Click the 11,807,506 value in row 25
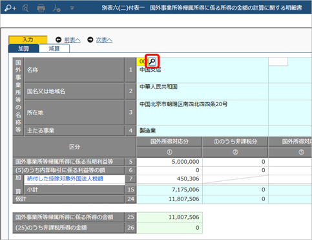This screenshot has width=312, height=240. pyautogui.click(x=169, y=217)
